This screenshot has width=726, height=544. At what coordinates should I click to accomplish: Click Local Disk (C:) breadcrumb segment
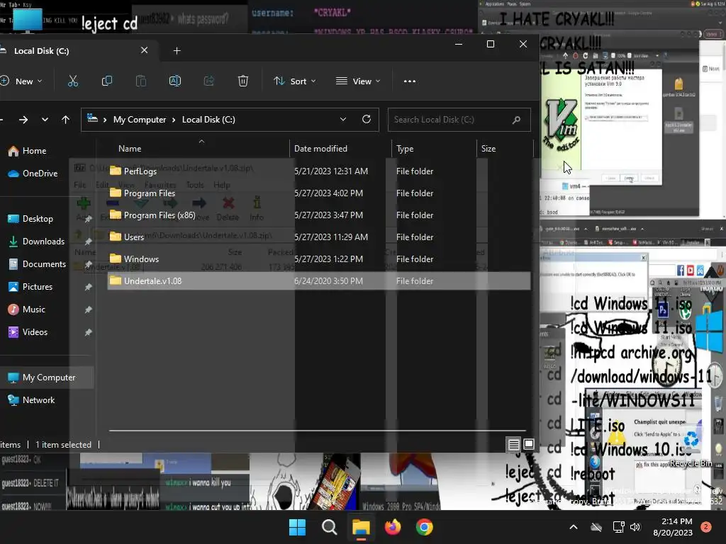coord(208,120)
